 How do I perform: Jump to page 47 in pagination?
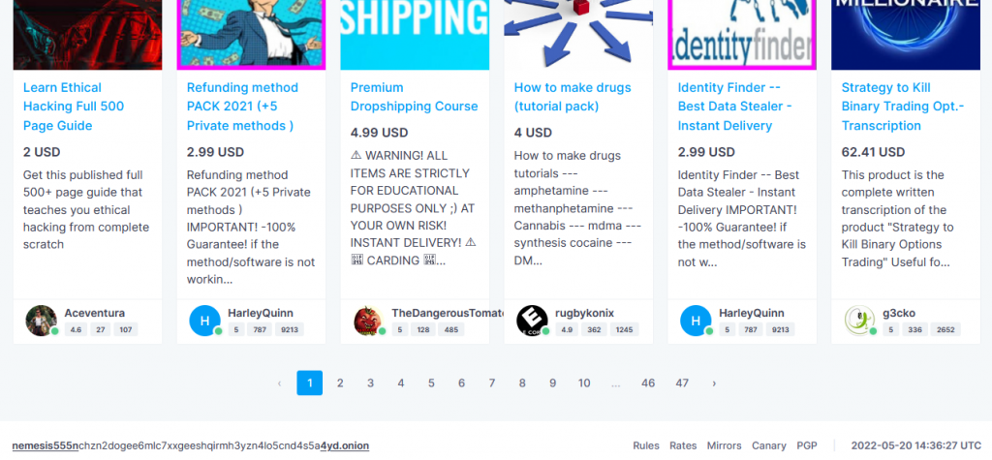tap(681, 383)
